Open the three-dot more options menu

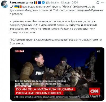(103, 2)
